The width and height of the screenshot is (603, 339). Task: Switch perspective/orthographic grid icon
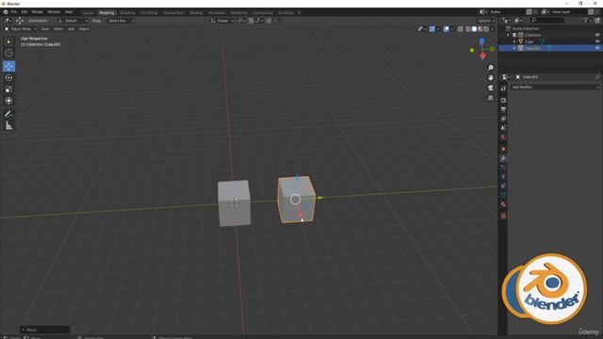[490, 98]
